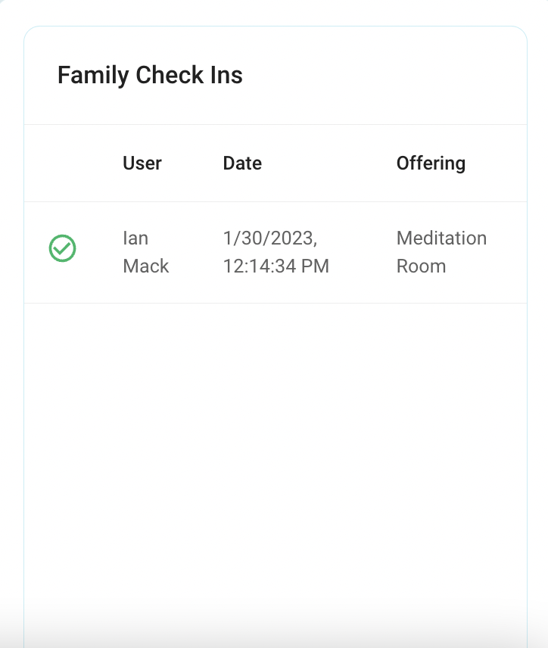Sort by the User column header
The height and width of the screenshot is (648, 548).
(x=142, y=164)
